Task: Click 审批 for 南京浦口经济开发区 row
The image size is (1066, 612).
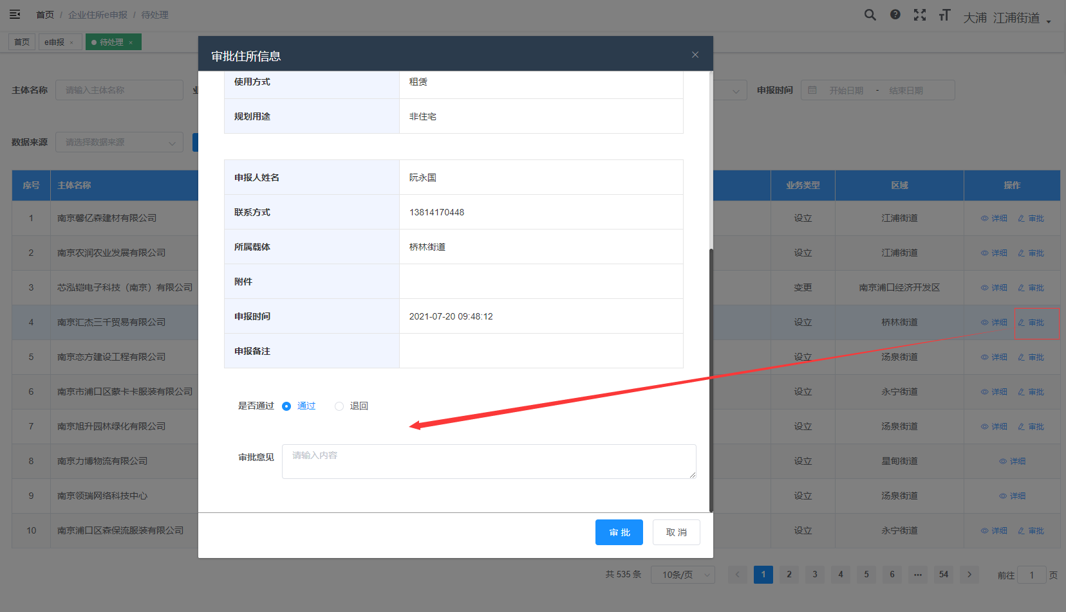Action: 1031,288
